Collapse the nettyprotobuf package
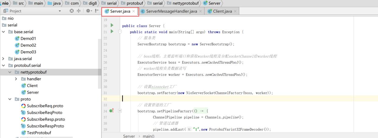Screen dimensions: 378x138 (10, 72)
